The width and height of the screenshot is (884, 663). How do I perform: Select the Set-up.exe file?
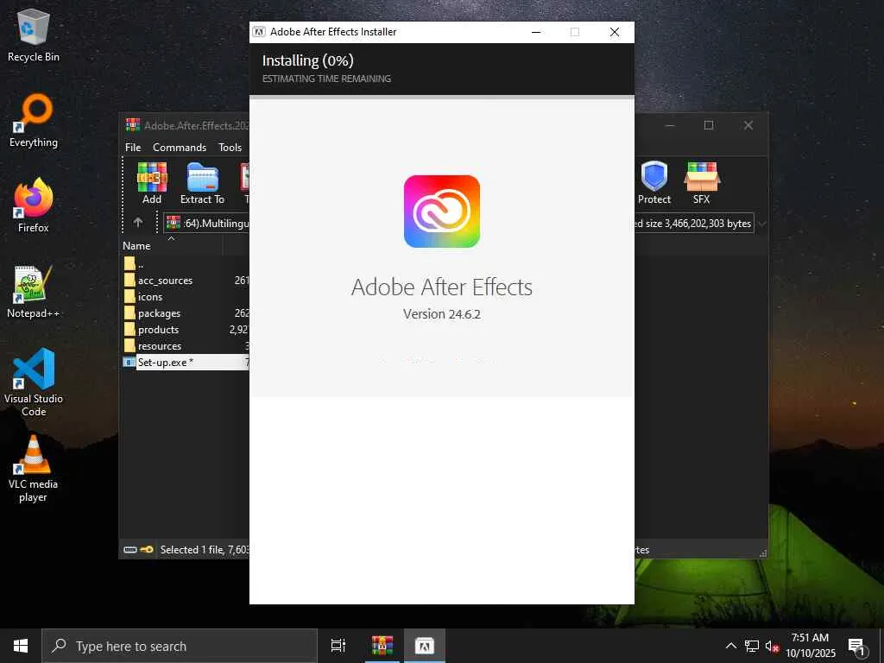click(x=186, y=362)
